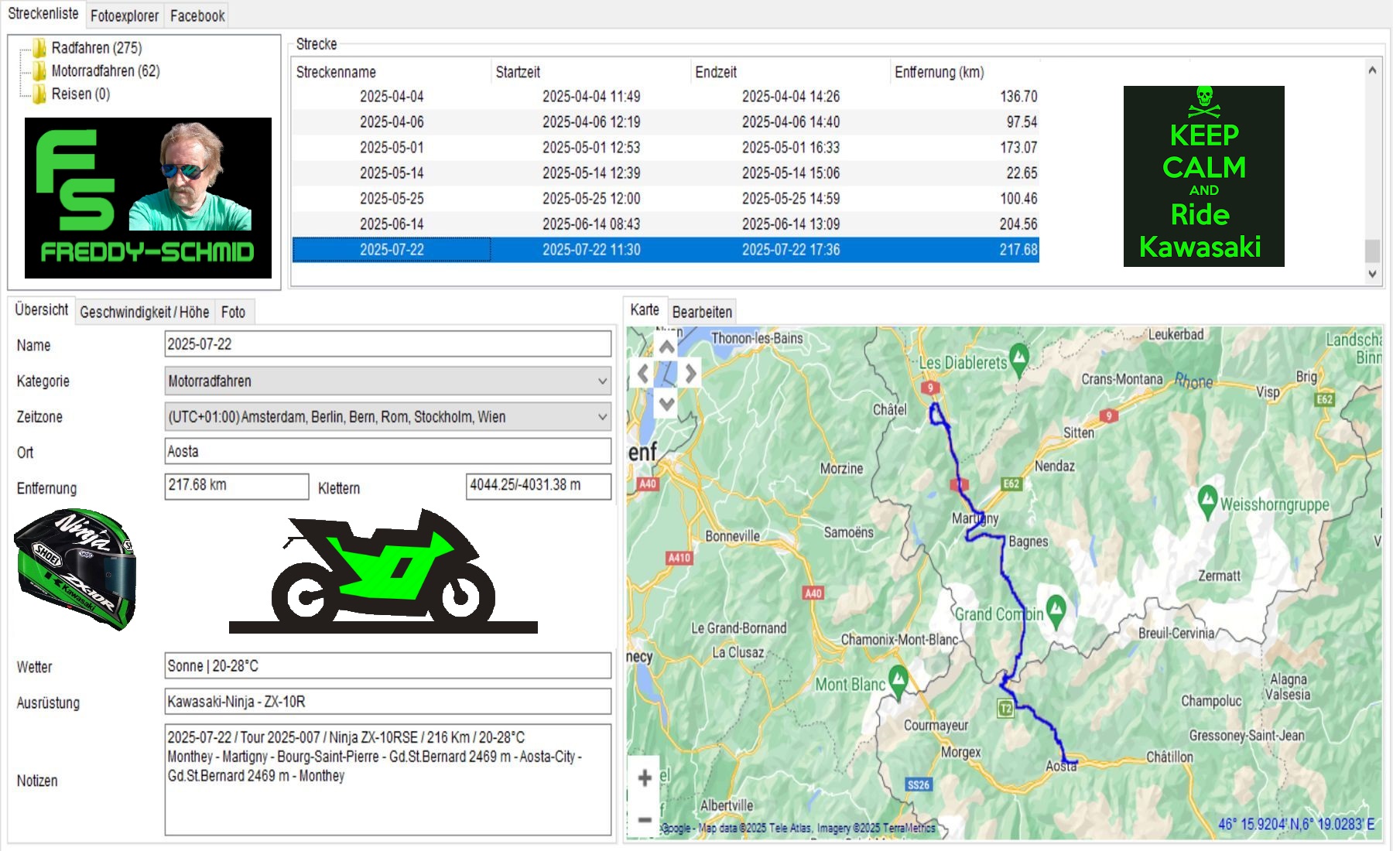
Task: Click Keep Calm Ride Kawasaki banner
Action: coord(1203,176)
